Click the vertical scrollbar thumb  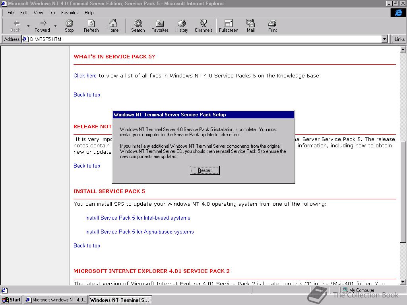[403, 192]
